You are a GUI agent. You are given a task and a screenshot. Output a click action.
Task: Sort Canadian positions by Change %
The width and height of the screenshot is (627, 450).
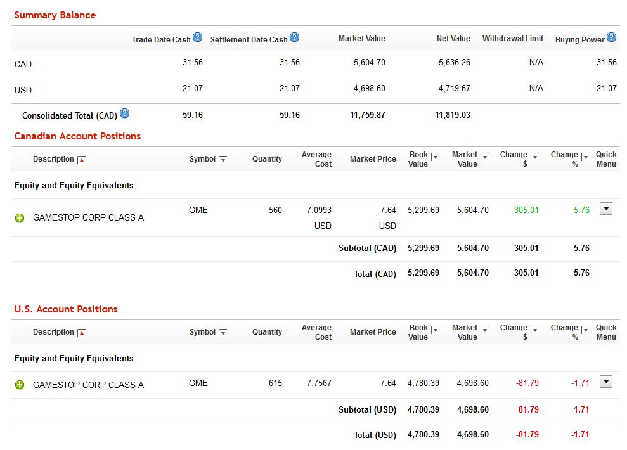coord(585,157)
